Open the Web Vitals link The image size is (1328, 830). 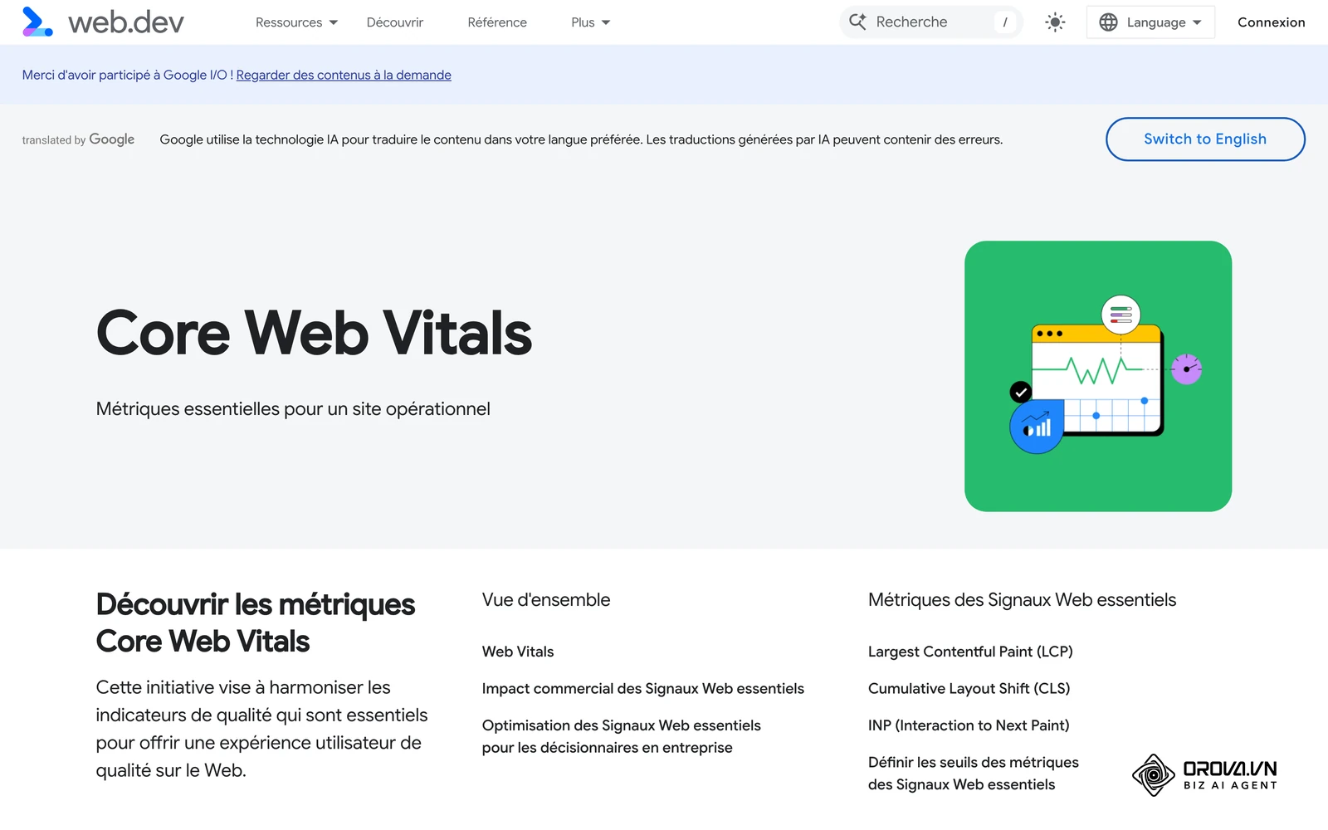pyautogui.click(x=518, y=652)
